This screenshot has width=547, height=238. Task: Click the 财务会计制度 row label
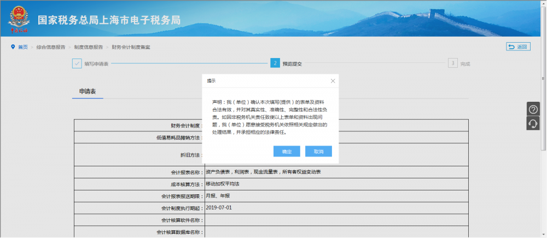187,126
